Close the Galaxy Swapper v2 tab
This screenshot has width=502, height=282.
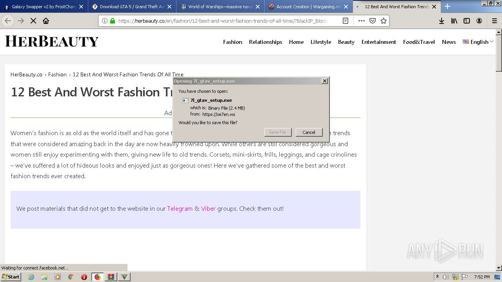pyautogui.click(x=81, y=7)
